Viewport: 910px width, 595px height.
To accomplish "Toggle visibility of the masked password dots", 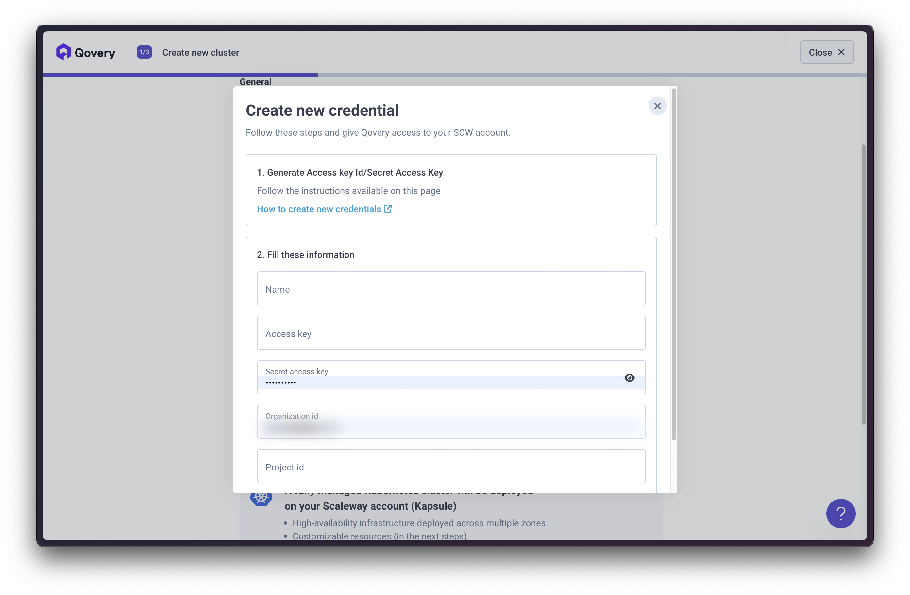I will pyautogui.click(x=629, y=378).
